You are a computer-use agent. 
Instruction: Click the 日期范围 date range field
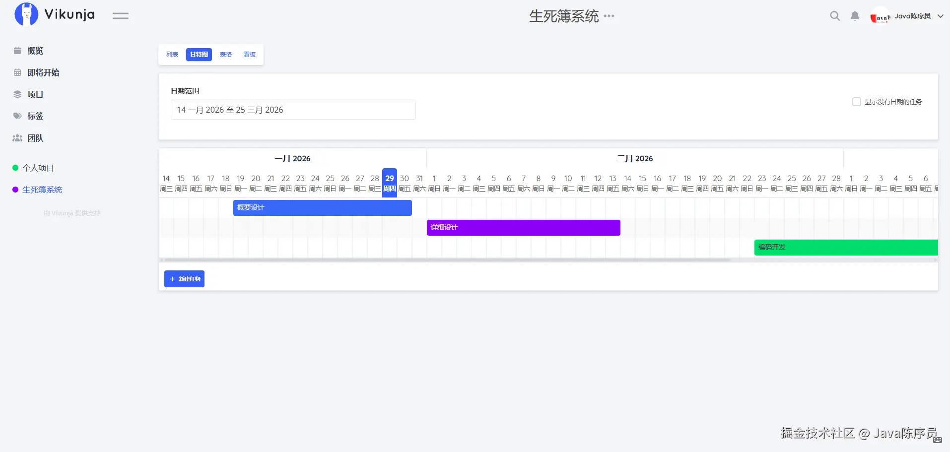click(293, 110)
